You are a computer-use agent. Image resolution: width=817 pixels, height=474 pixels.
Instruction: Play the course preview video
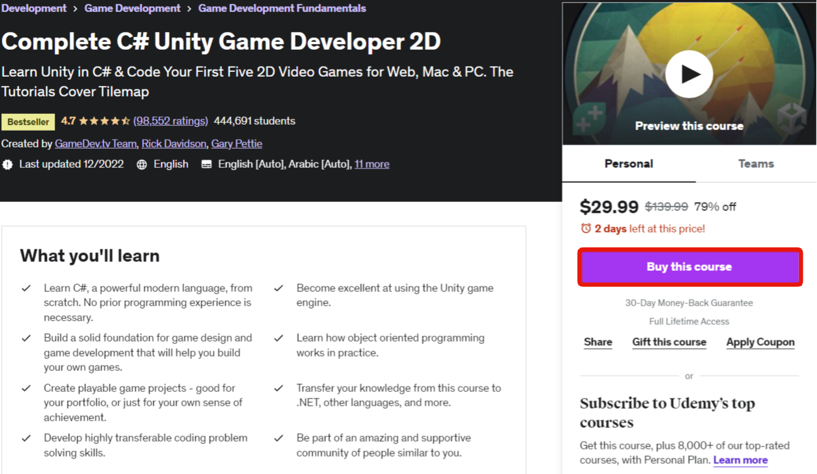tap(689, 74)
